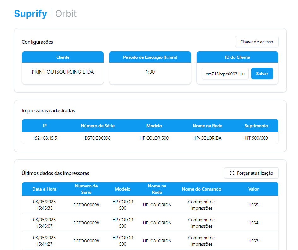The image size is (298, 250).
Task: Click the 08/05/2025 15:44:27 timestamp
Action: (44, 241)
